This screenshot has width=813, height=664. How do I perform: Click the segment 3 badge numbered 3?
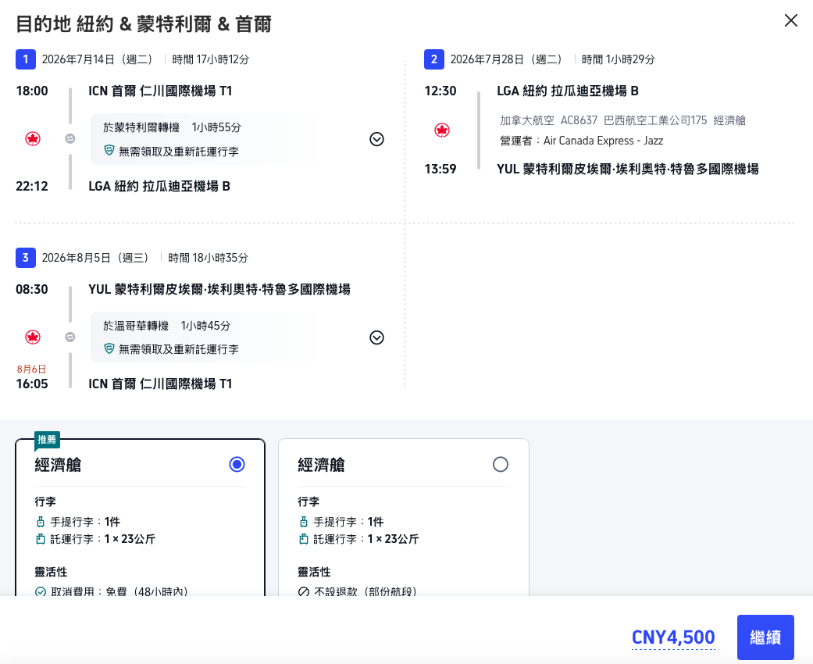click(x=24, y=257)
